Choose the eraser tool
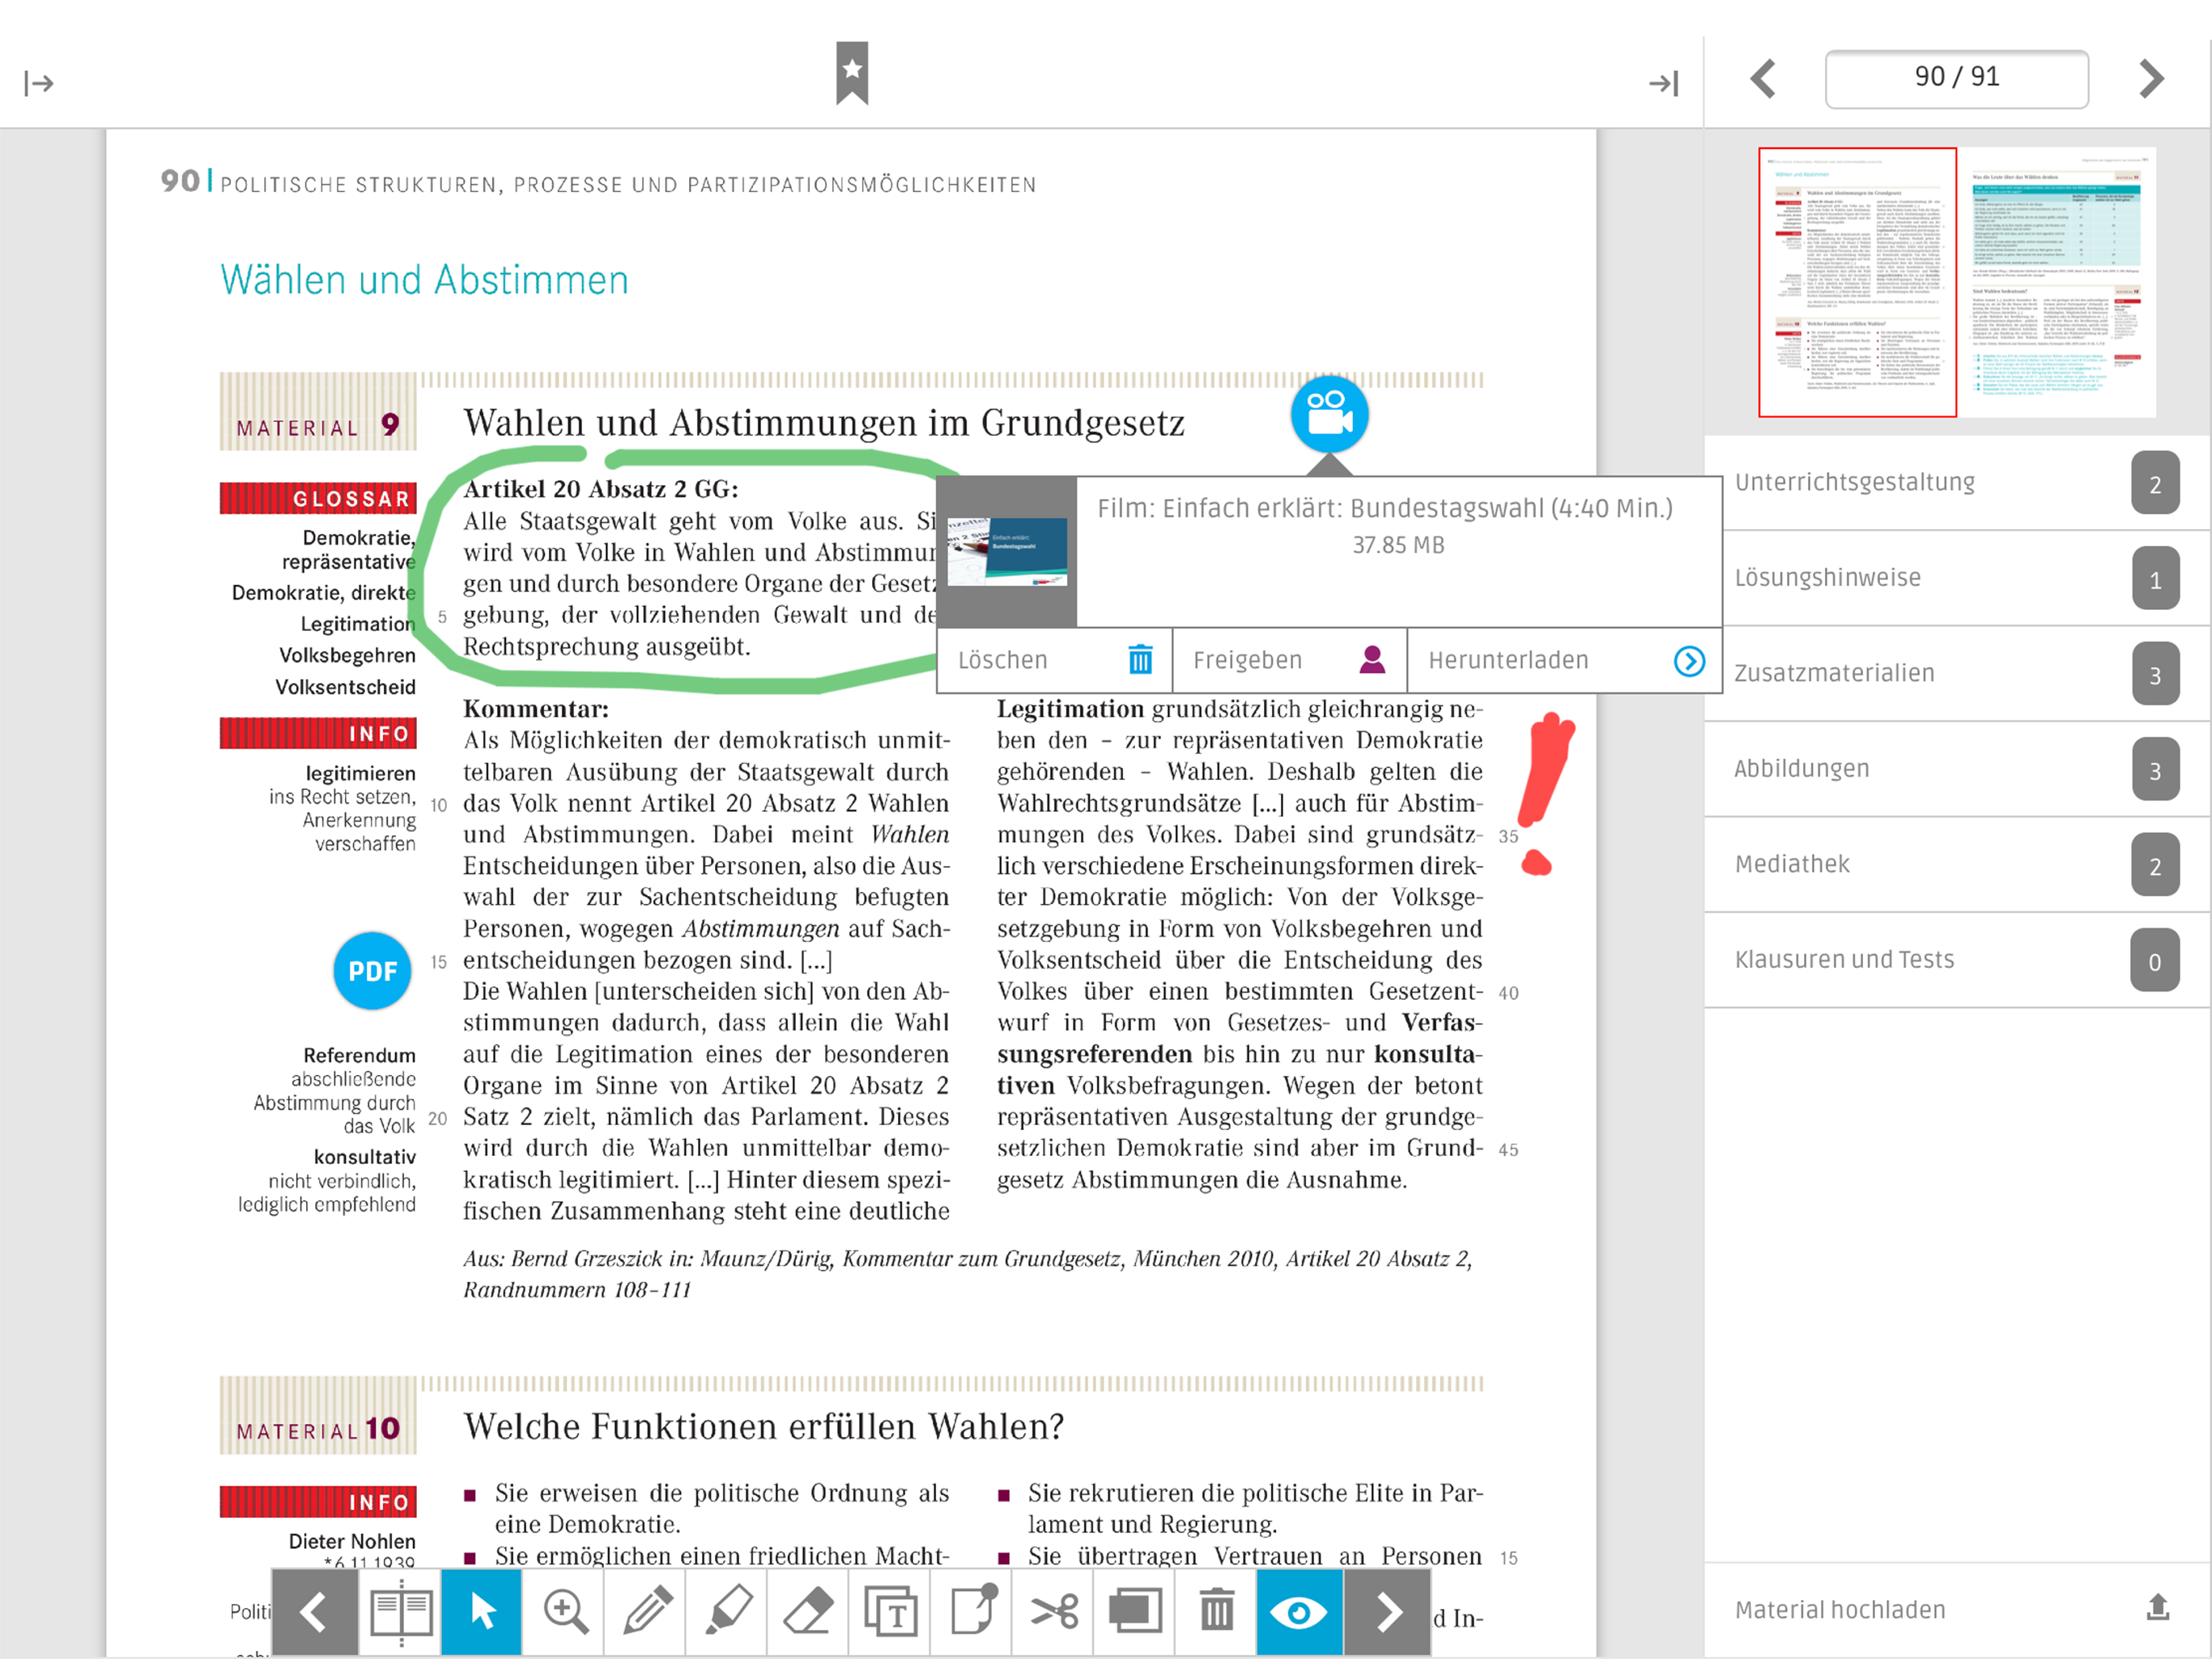 (808, 1612)
